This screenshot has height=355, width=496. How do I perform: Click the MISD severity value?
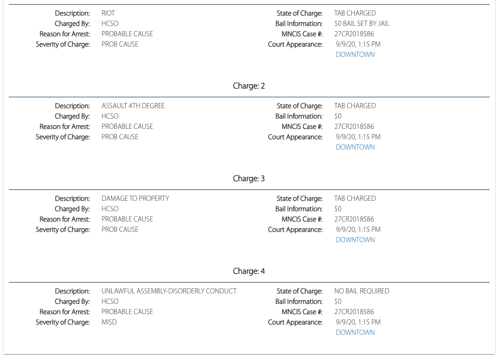click(109, 322)
